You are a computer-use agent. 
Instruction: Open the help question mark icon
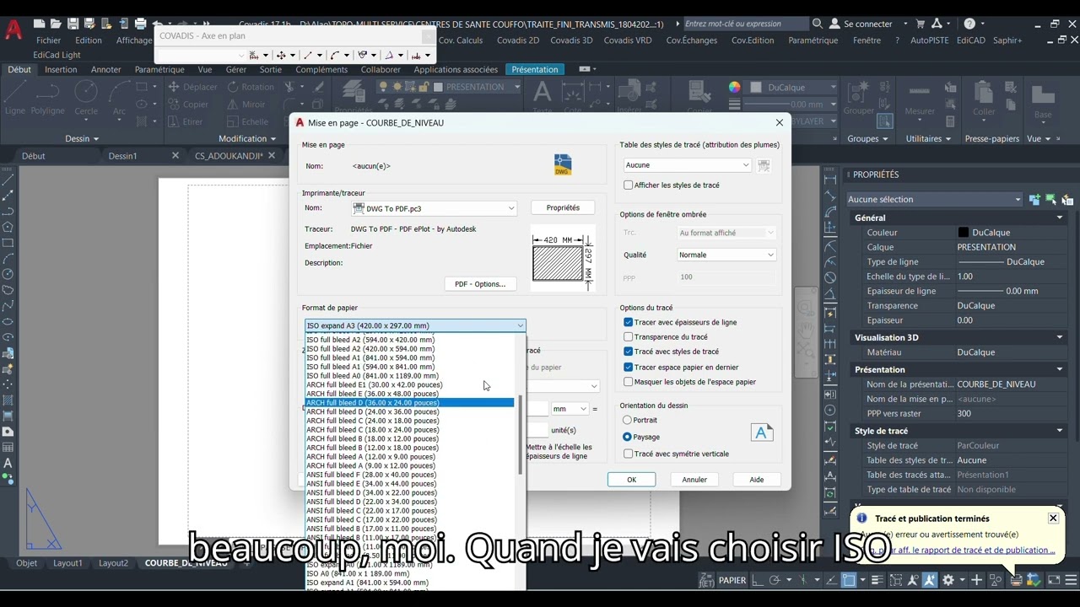pyautogui.click(x=969, y=24)
